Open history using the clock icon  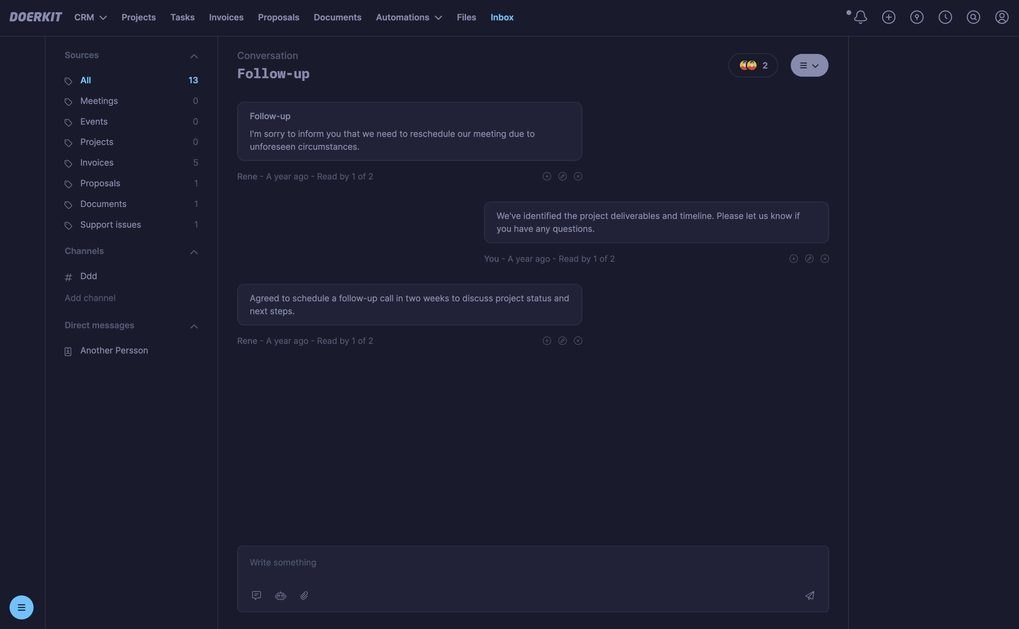[945, 17]
